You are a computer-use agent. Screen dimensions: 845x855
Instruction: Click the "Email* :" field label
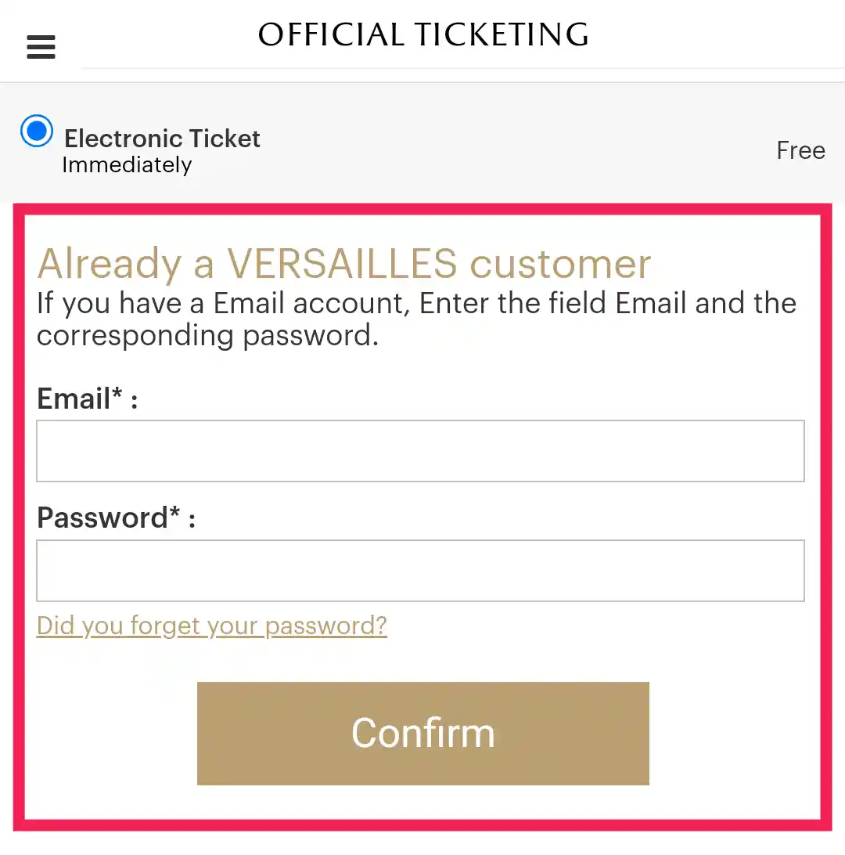click(x=87, y=399)
